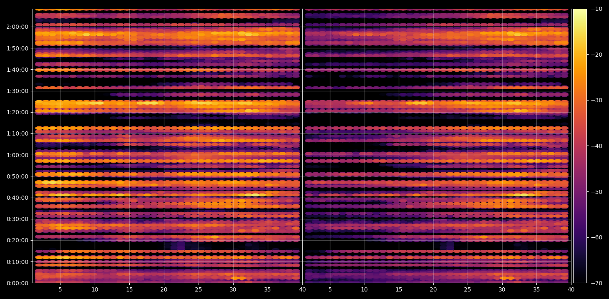The width and height of the screenshot is (609, 299).
Task: Click the −40 colorbar tick label
Action: [x=596, y=146]
